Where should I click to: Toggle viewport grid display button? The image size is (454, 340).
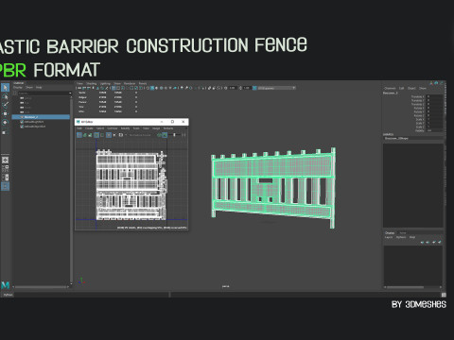pyautogui.click(x=113, y=88)
